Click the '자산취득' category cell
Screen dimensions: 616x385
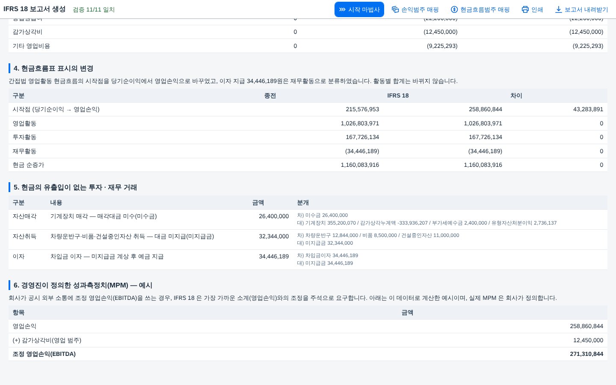point(24,237)
